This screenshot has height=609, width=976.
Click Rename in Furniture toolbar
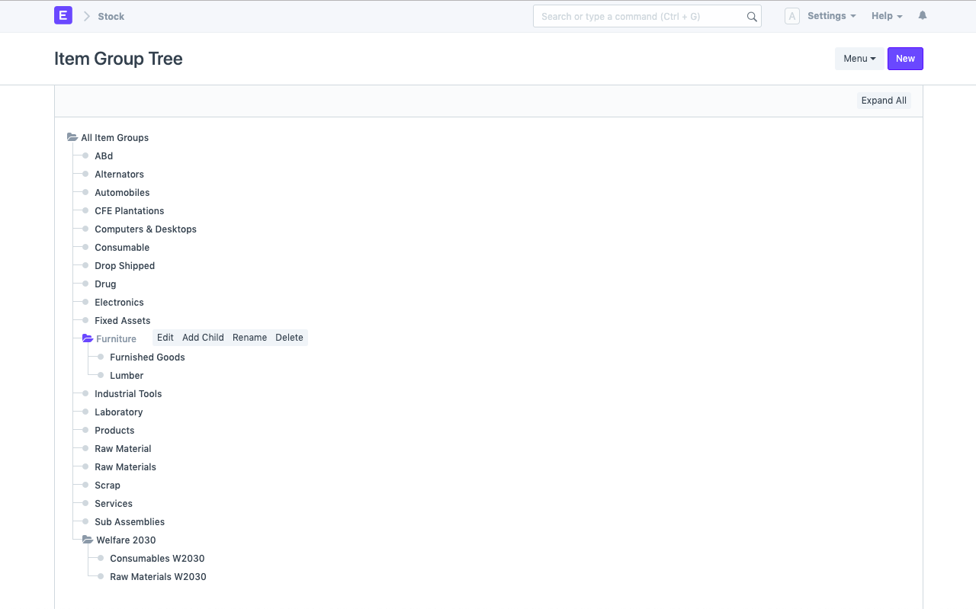coord(250,338)
